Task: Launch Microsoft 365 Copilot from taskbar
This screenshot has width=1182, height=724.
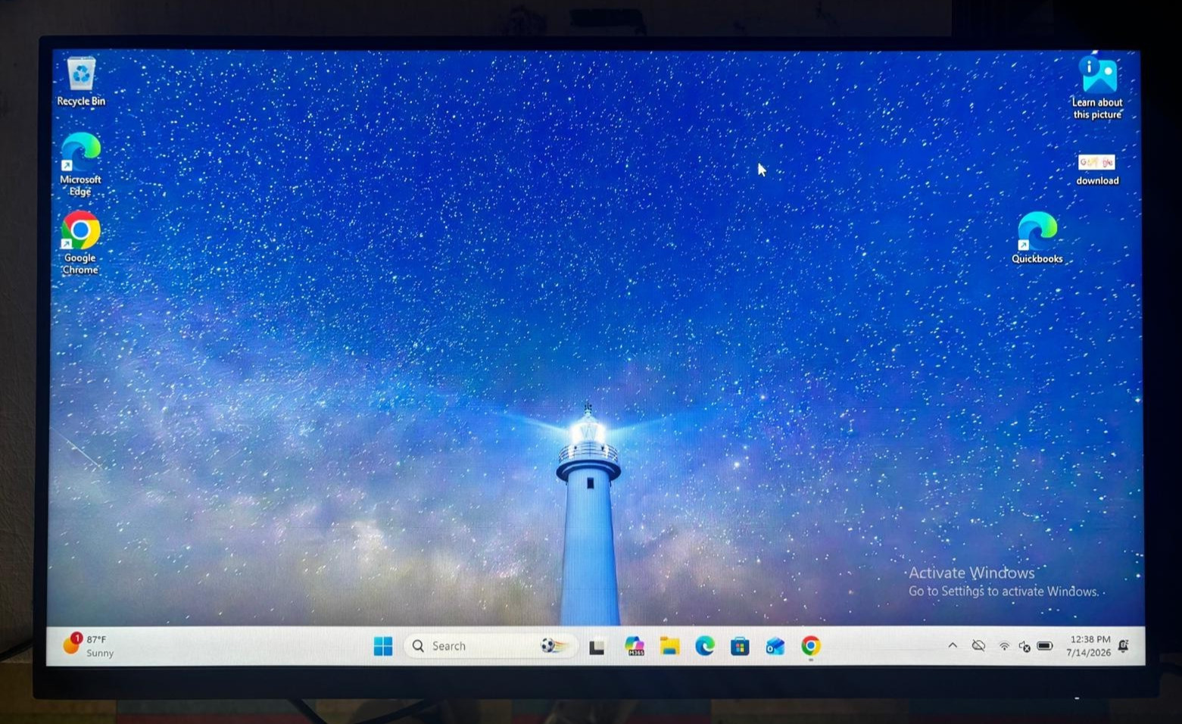Action: coord(634,646)
